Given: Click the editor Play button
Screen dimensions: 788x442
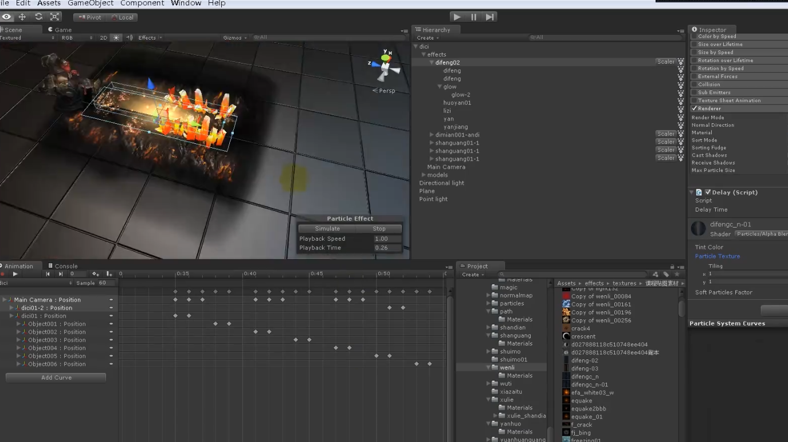Looking at the screenshot, I should coord(457,17).
